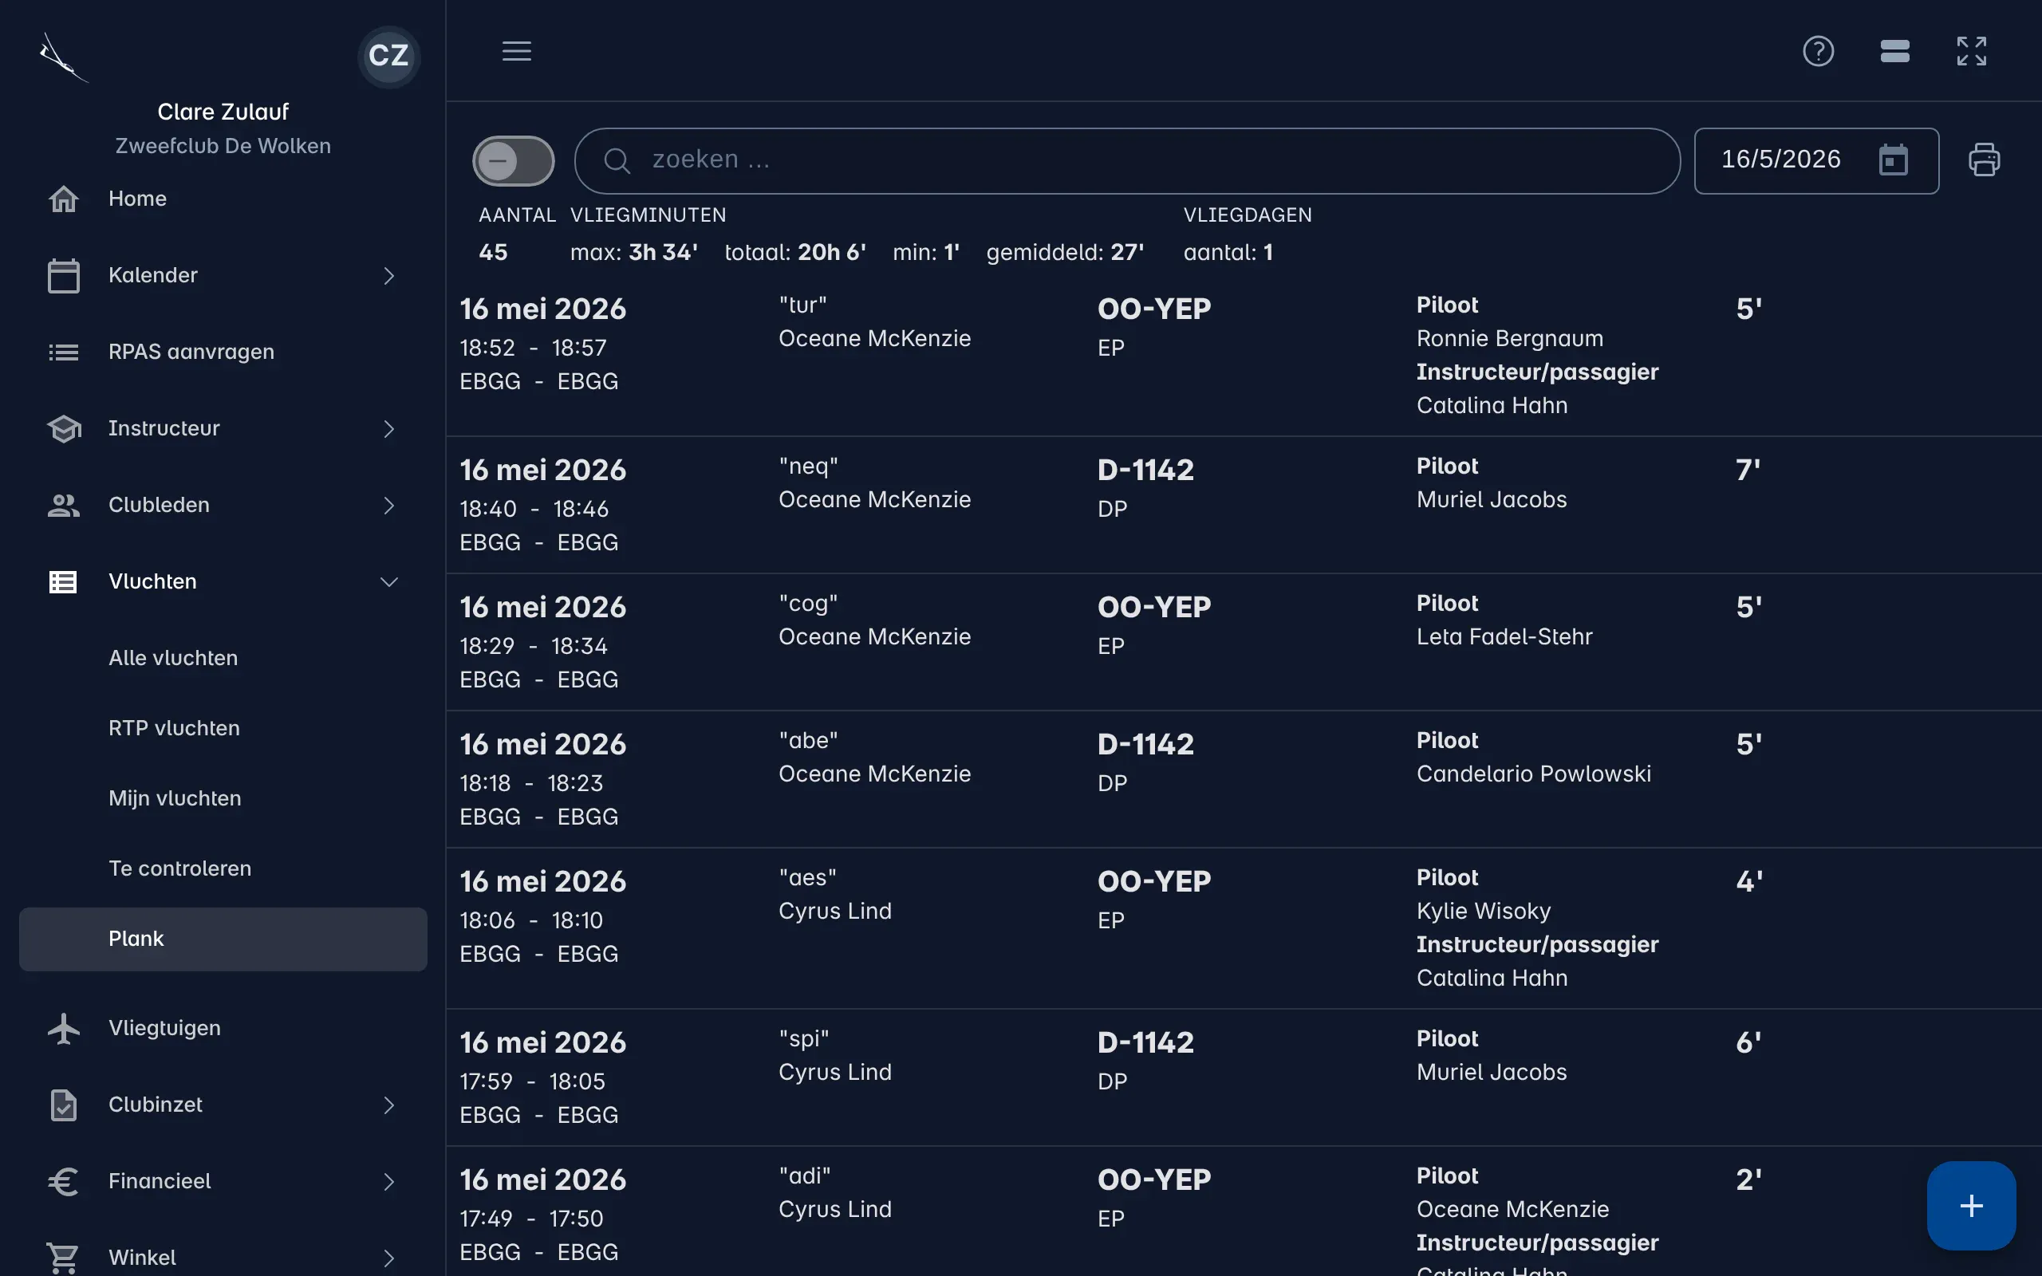Viewport: 2042px width, 1276px height.
Task: Expand the Kalender submenu chevron
Action: click(389, 276)
